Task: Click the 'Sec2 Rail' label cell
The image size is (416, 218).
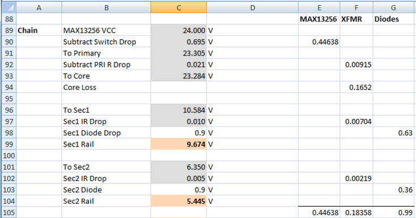Action: pos(106,201)
